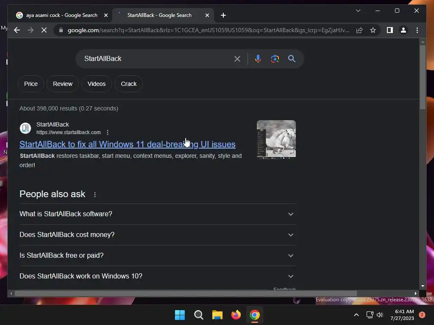Click 'About 398,000 results' stats text

click(69, 108)
